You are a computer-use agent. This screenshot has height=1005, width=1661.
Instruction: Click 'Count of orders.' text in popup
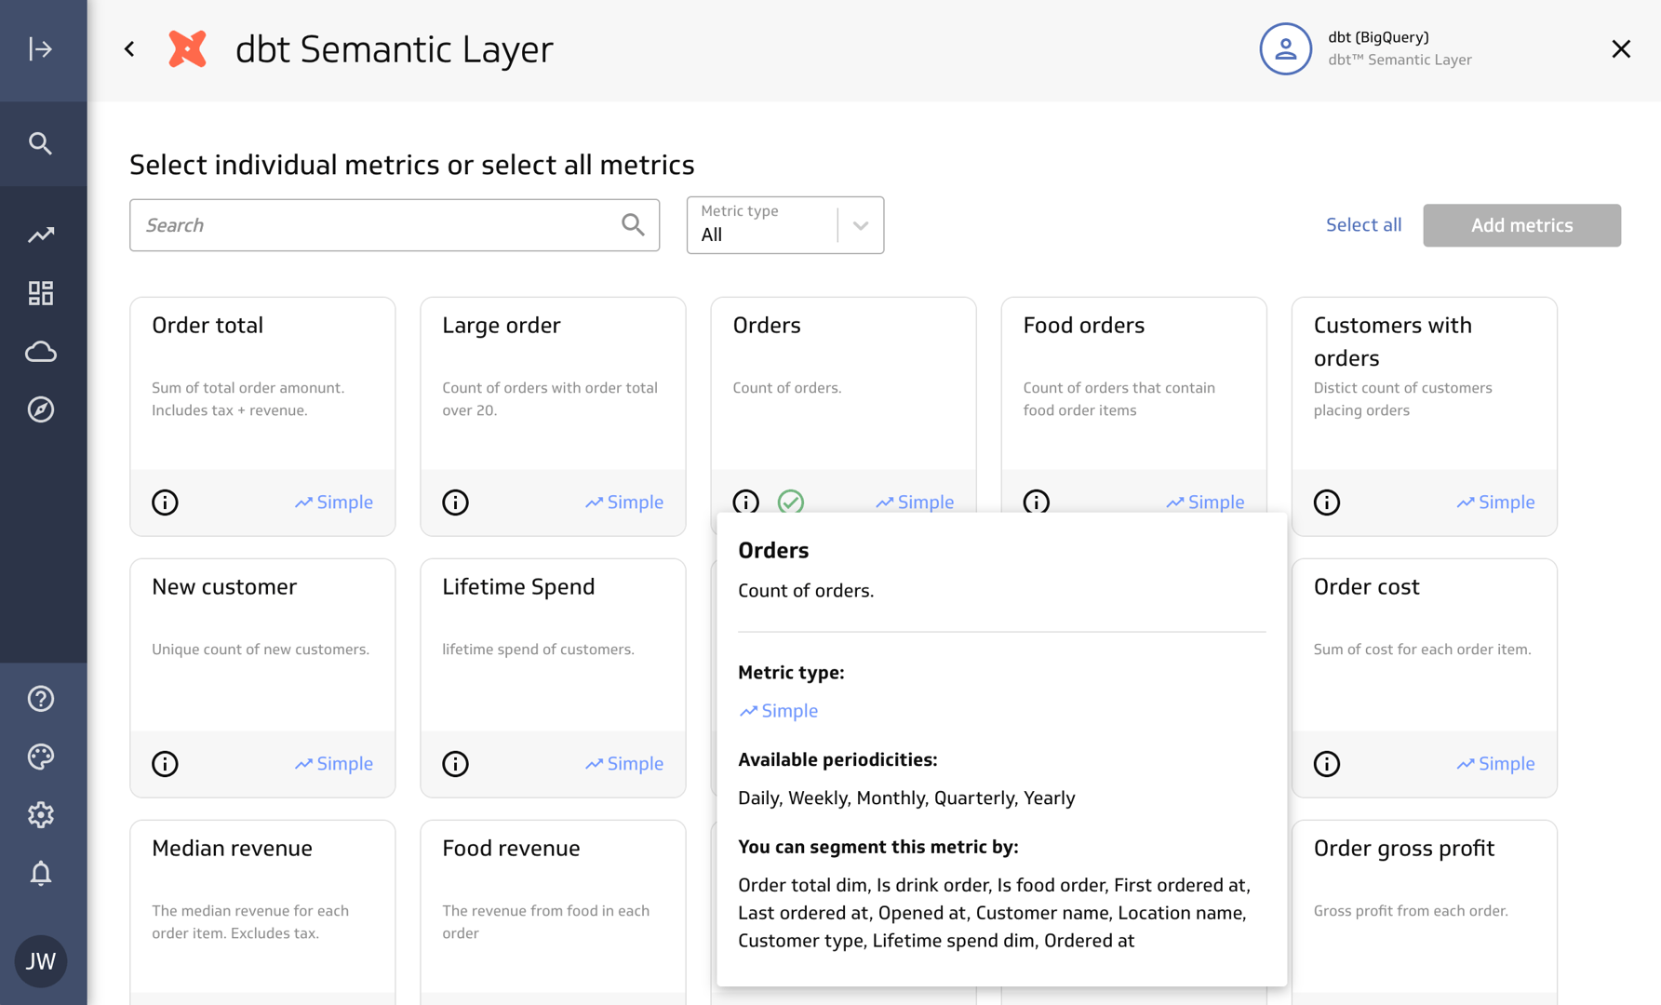pos(806,591)
